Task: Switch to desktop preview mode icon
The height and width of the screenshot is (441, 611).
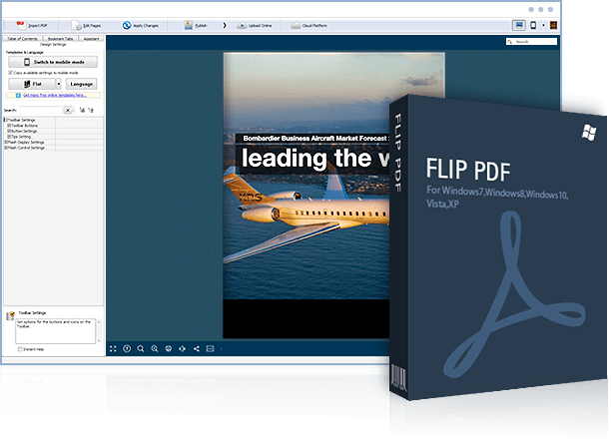Action: pos(518,25)
